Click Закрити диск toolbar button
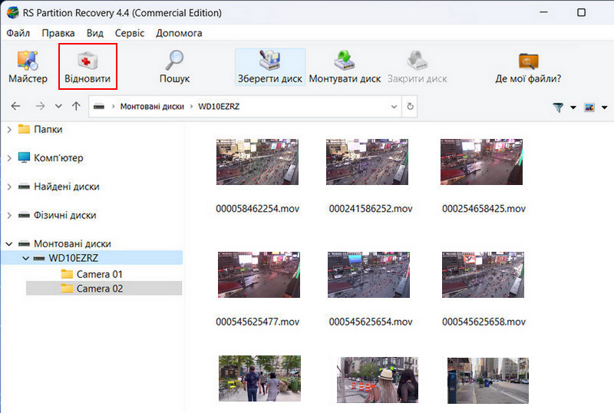 (x=417, y=67)
